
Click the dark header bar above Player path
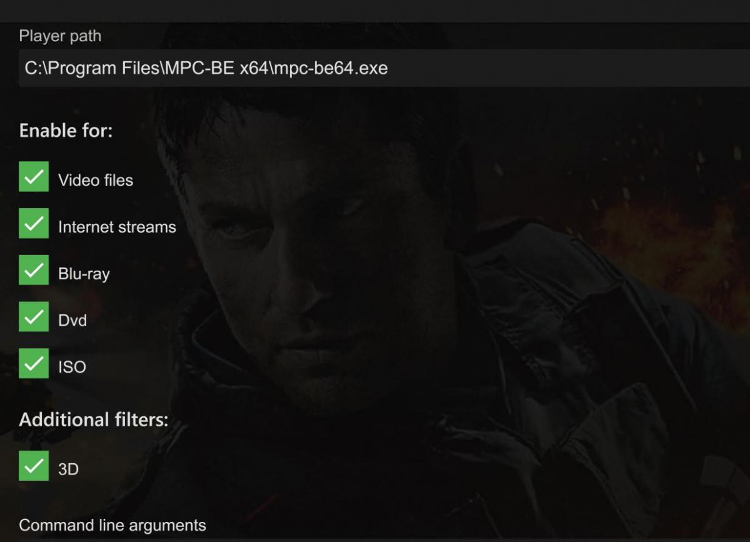[x=375, y=11]
